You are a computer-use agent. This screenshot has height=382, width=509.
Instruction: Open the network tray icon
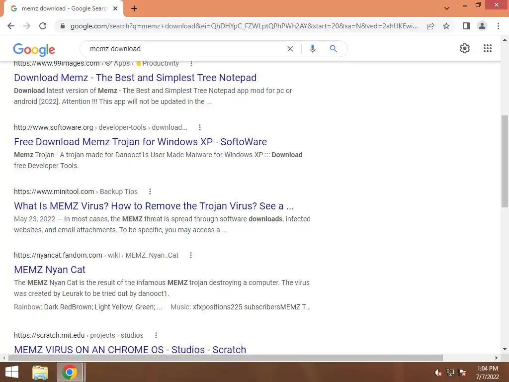(450, 373)
